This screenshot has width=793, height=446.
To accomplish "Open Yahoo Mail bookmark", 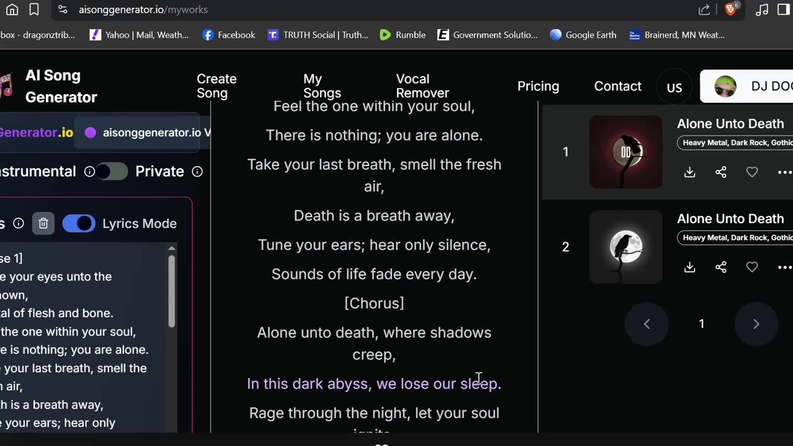I will tap(139, 35).
